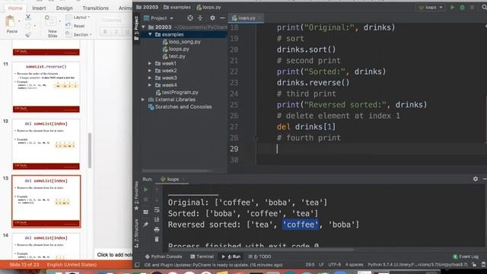Screen dimensions: 487x274
Task: Click the Project side tool window tab
Action: coord(136,28)
